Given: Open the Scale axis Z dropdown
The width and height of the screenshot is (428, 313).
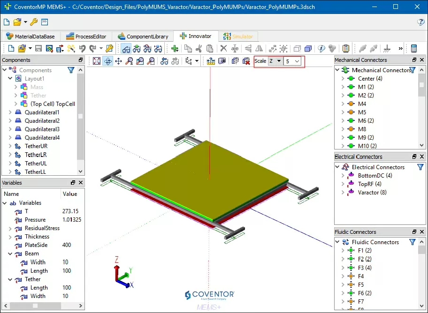Looking at the screenshot, I should click(275, 61).
